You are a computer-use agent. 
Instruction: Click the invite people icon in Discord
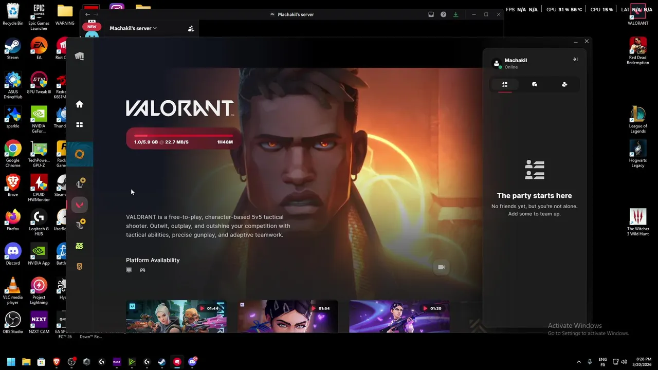click(191, 29)
